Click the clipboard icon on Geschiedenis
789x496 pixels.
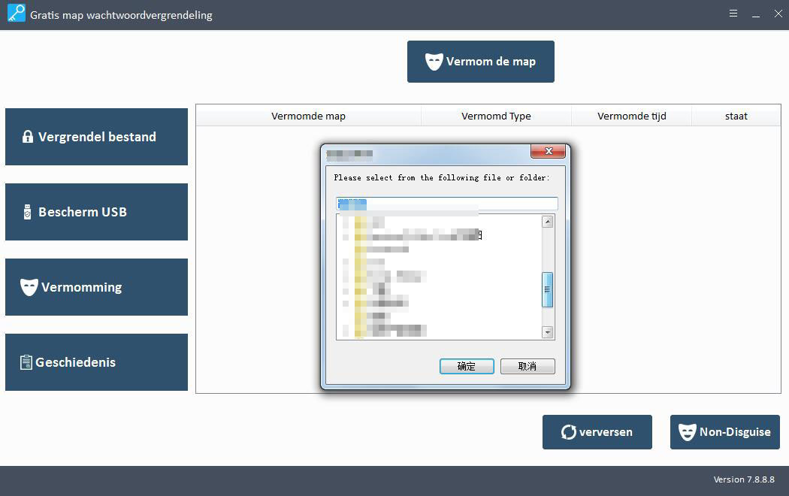(x=26, y=362)
